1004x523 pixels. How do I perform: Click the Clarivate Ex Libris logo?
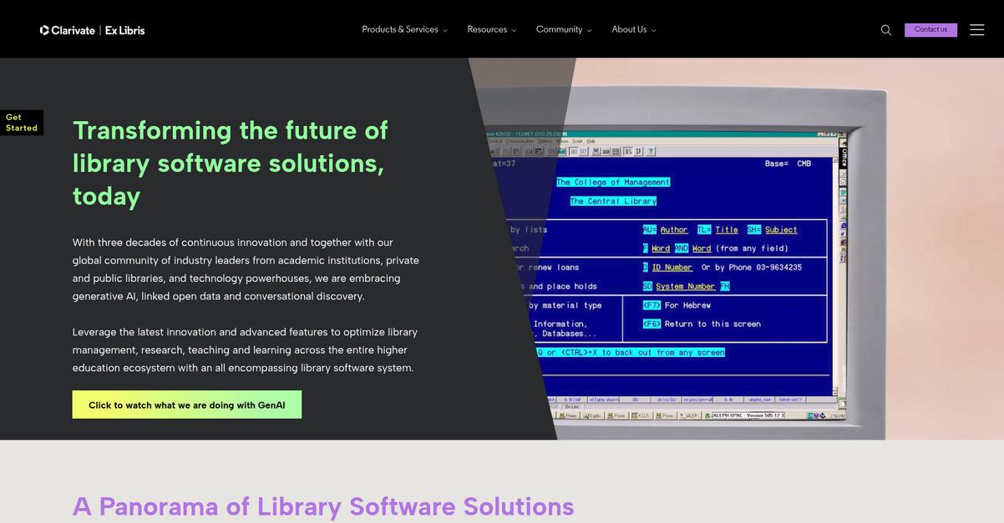[x=92, y=30]
